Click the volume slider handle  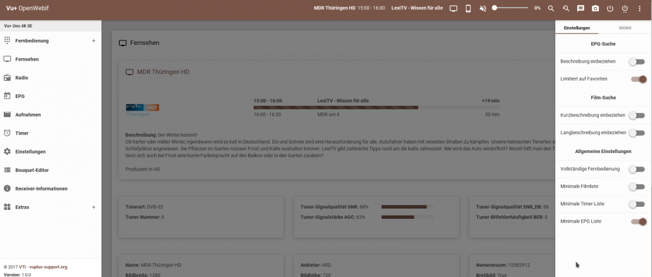point(494,8)
